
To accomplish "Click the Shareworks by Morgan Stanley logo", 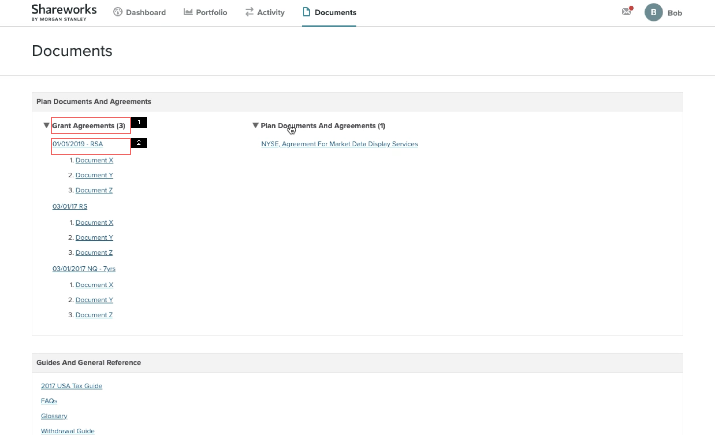I will pos(64,12).
